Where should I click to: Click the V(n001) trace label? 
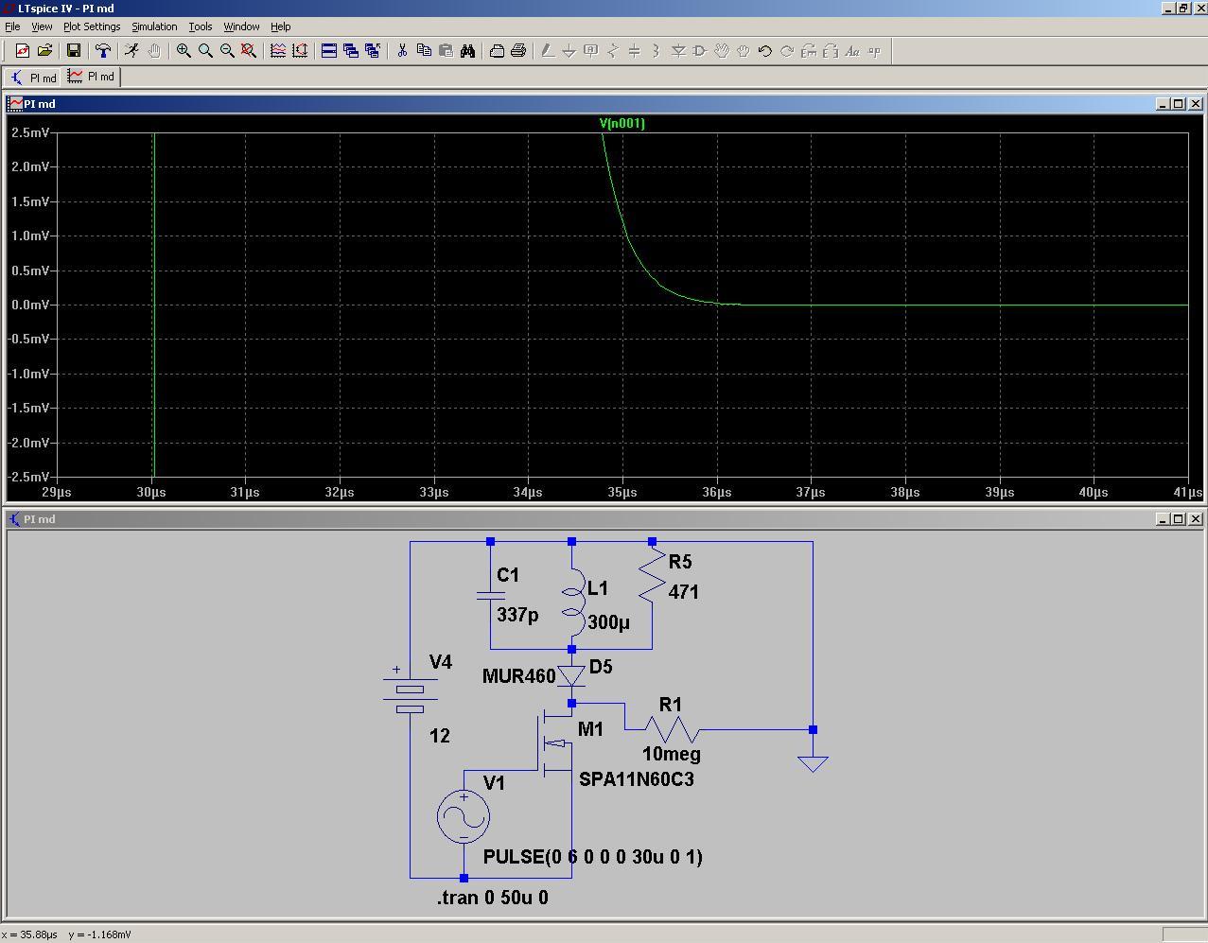pos(622,123)
